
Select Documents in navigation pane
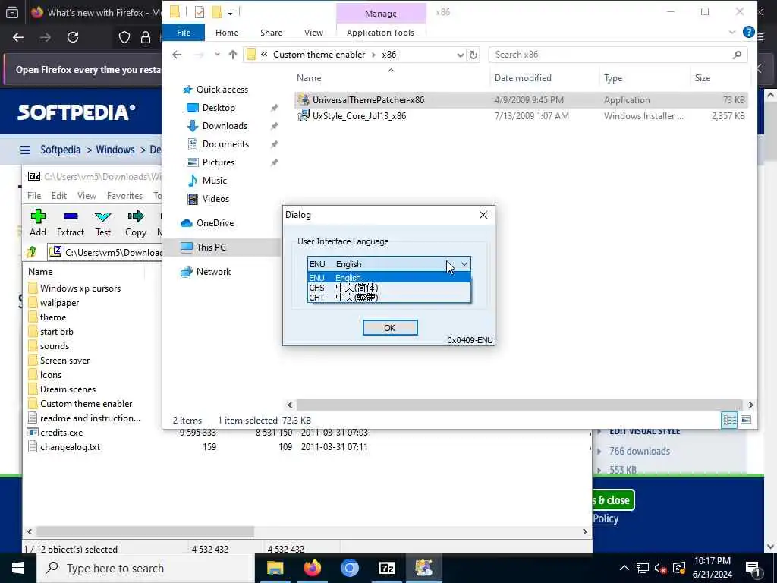[225, 144]
